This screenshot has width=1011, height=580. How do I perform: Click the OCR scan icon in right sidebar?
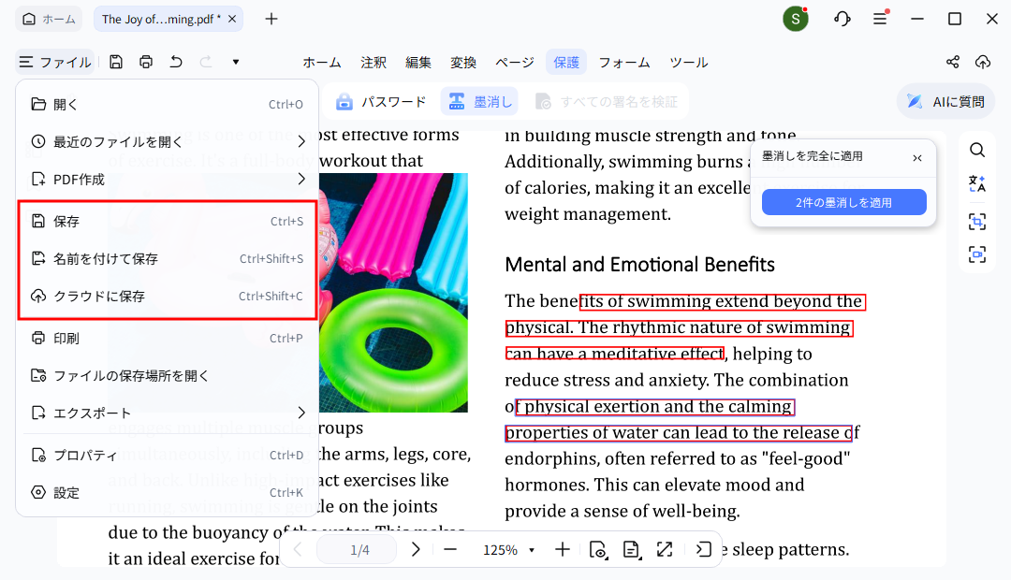[x=977, y=222]
